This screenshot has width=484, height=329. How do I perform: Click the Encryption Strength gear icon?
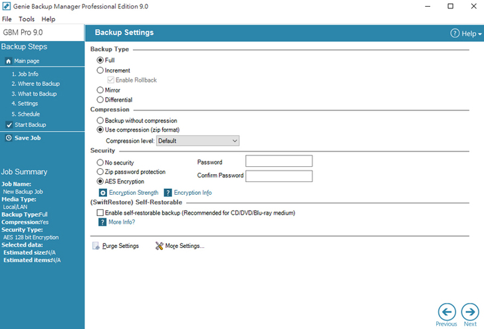click(x=102, y=193)
